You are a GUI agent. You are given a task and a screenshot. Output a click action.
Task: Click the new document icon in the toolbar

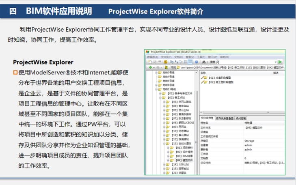pyautogui.click(x=150, y=62)
